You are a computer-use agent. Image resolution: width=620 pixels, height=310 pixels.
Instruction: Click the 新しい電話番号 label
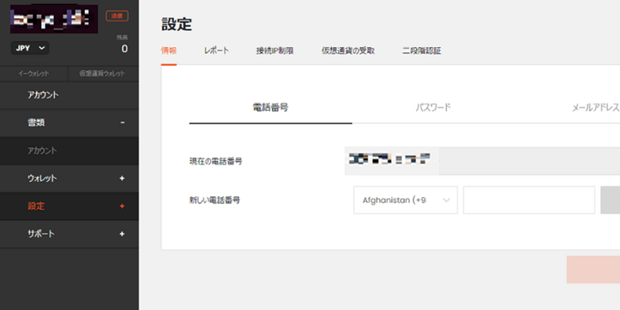coord(215,200)
